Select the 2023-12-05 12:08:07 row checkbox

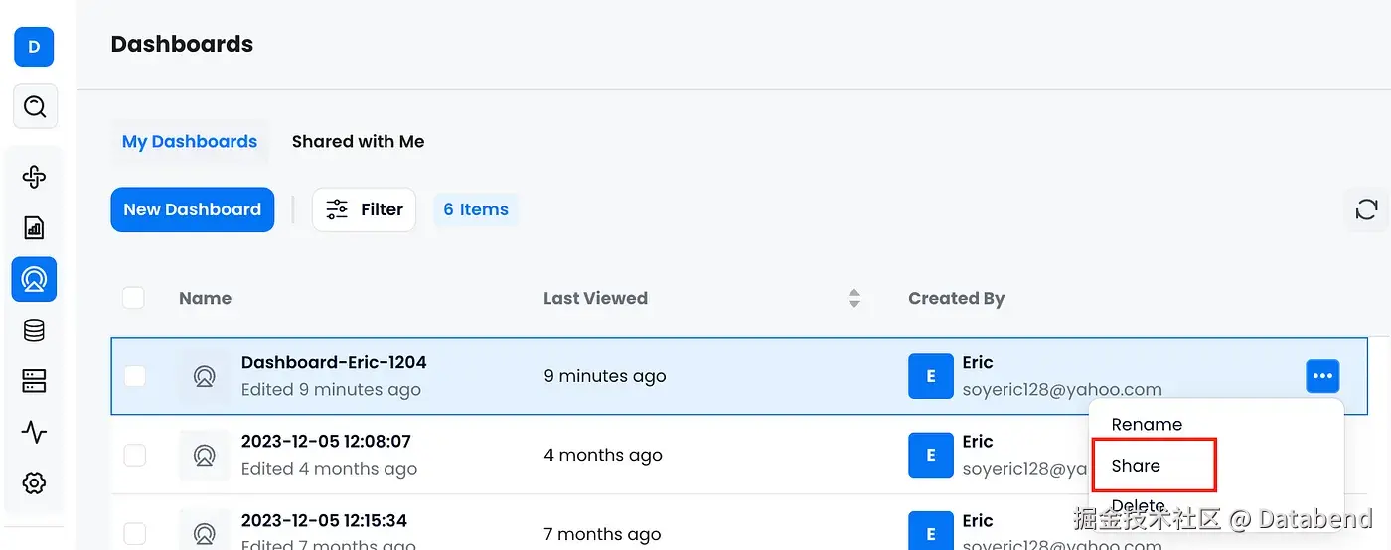coord(134,455)
